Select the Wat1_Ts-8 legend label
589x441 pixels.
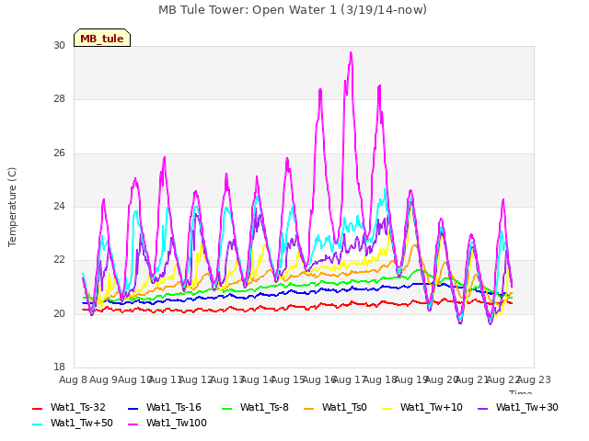(264, 407)
